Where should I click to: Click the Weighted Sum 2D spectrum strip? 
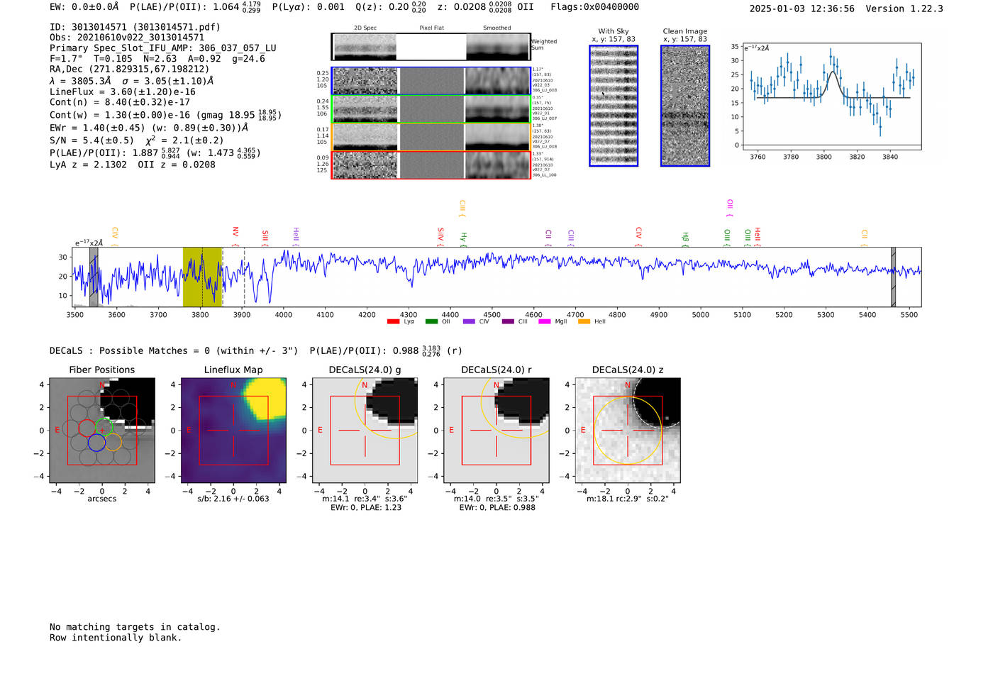(431, 47)
